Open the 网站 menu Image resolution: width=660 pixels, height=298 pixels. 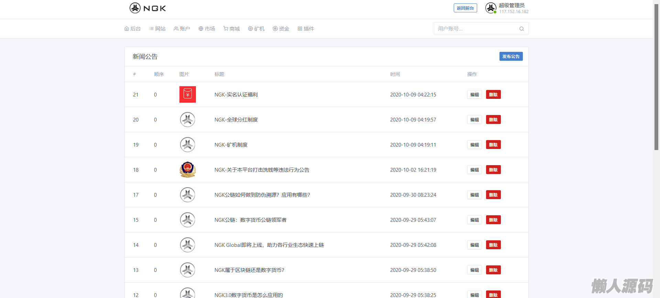tap(157, 29)
